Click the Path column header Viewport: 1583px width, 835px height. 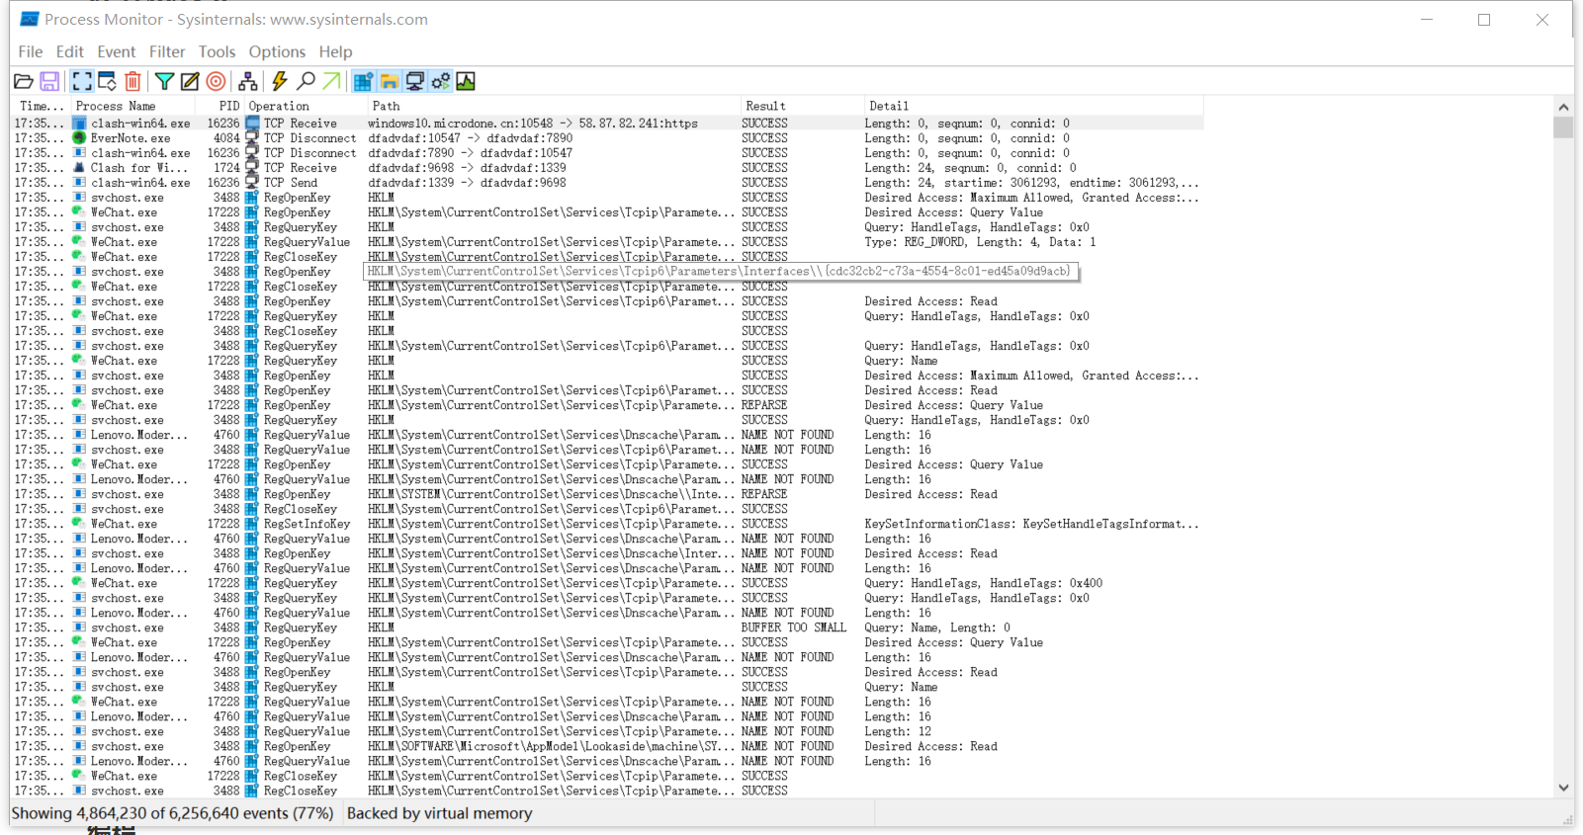tap(553, 106)
